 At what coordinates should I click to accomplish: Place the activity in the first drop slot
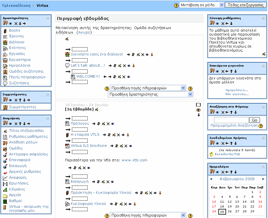coord(80,49)
